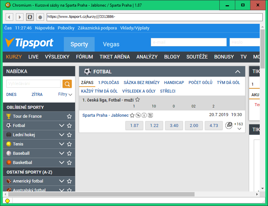Expand the Baseball category chevron
The image size is (268, 206).
(x=62, y=153)
